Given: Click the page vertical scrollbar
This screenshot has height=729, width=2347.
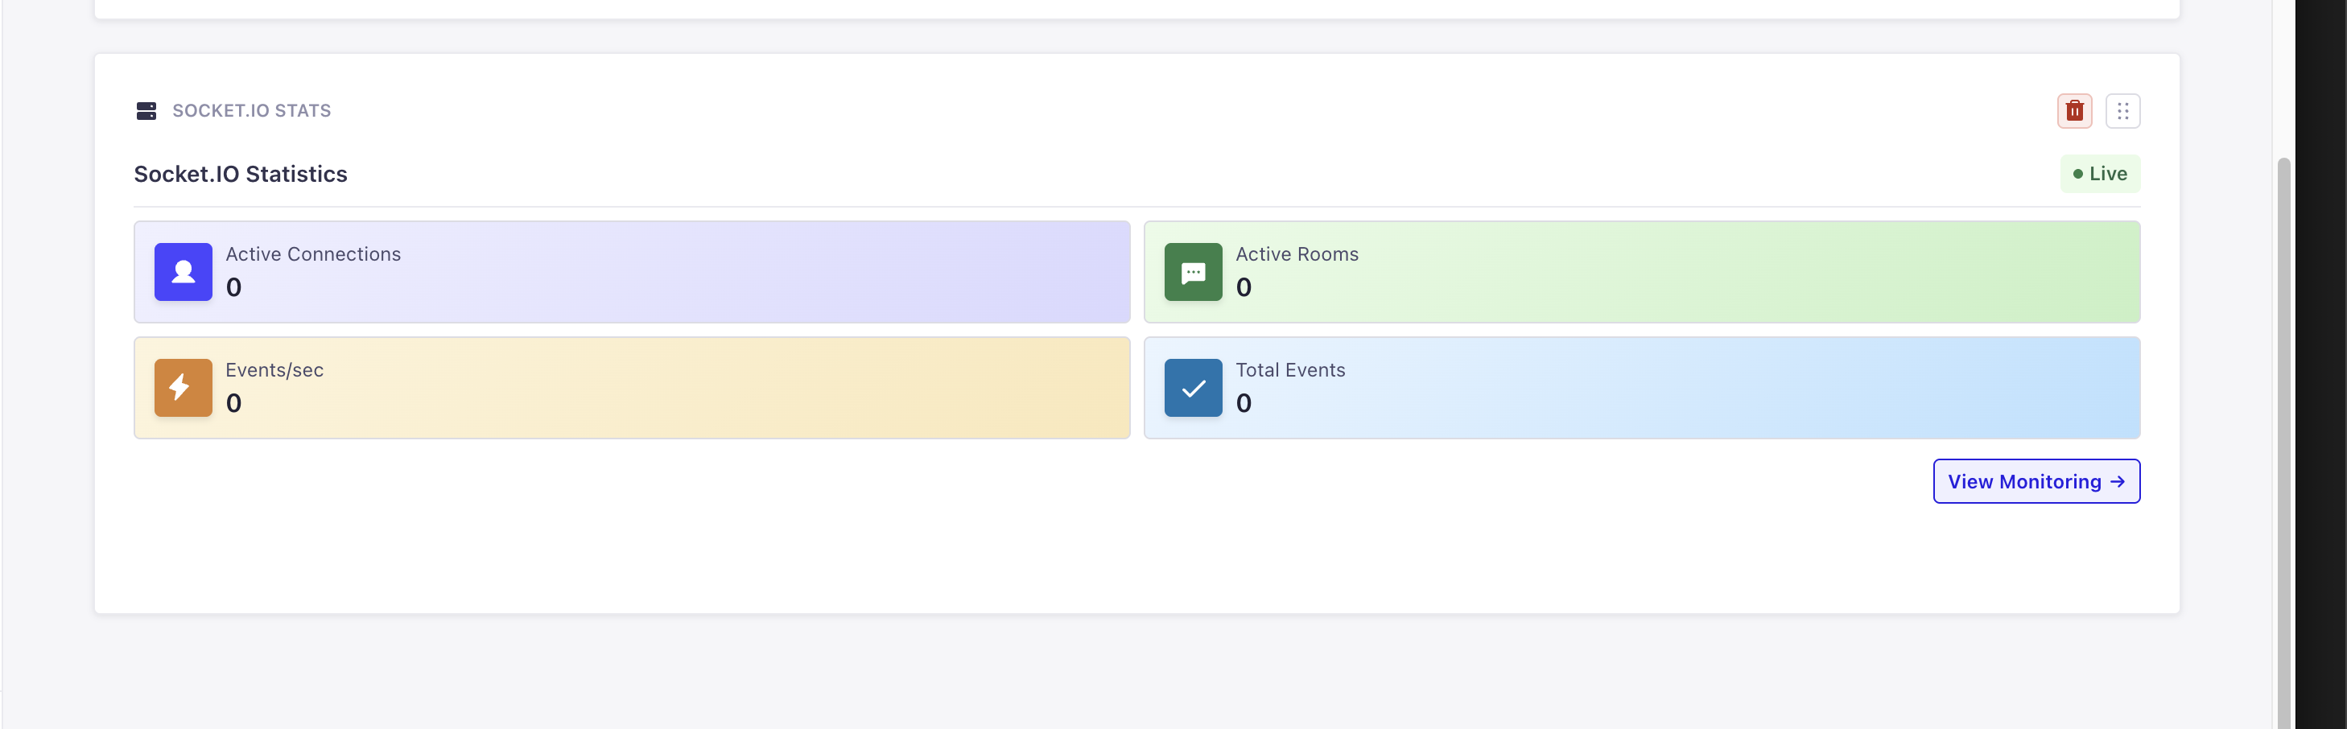Looking at the screenshot, I should point(2283,442).
